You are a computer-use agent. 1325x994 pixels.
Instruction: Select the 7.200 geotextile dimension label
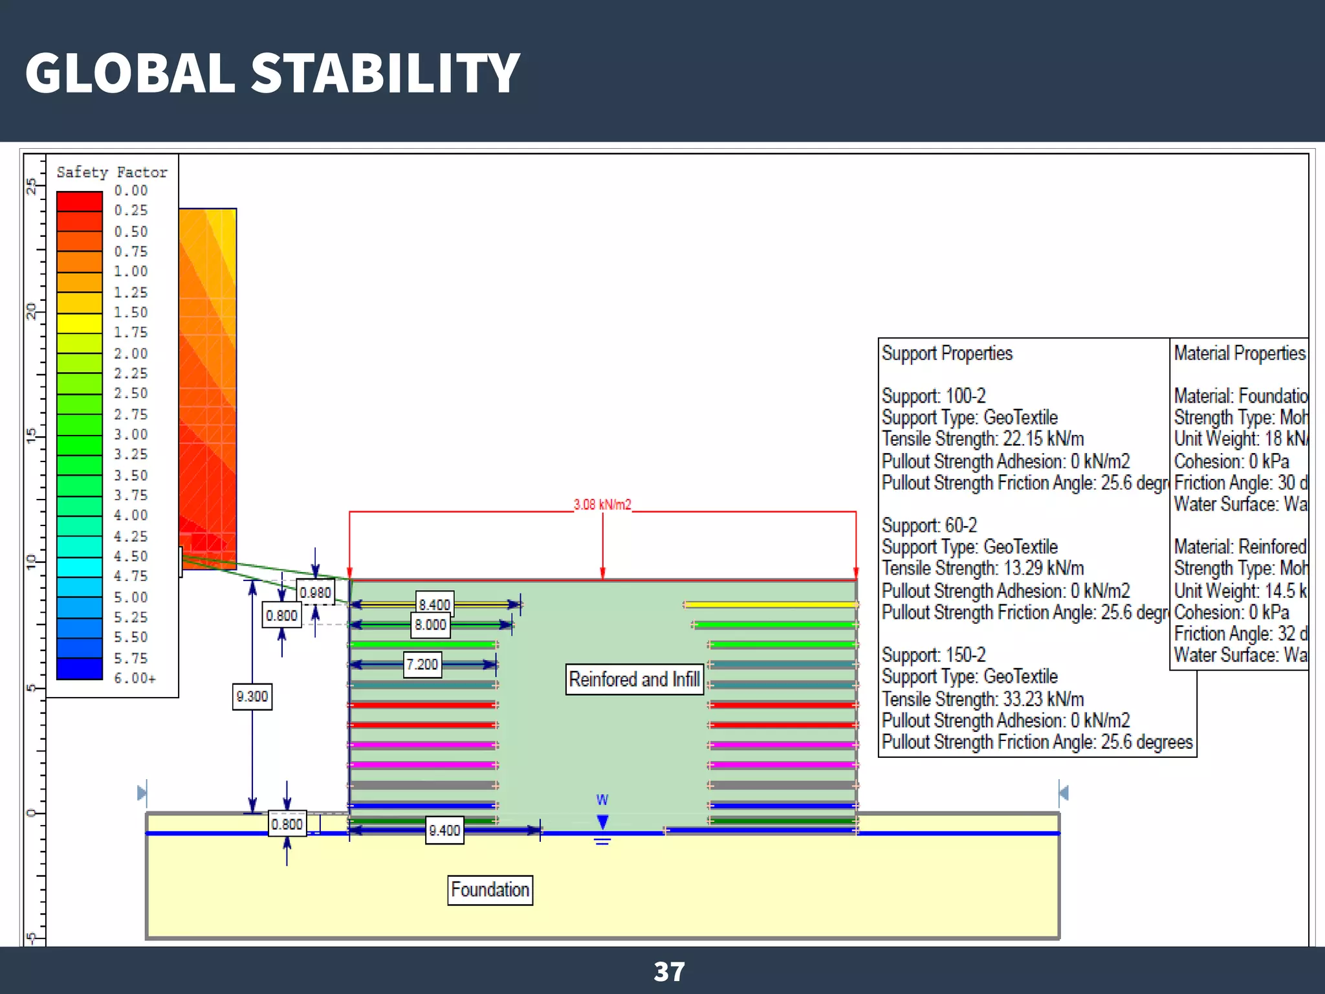click(422, 665)
